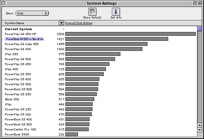Sort by the Overall Disk Rating header

click(x=79, y=23)
